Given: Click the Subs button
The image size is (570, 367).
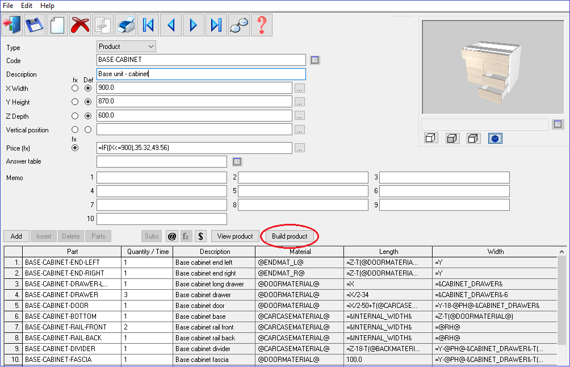Looking at the screenshot, I should point(152,236).
